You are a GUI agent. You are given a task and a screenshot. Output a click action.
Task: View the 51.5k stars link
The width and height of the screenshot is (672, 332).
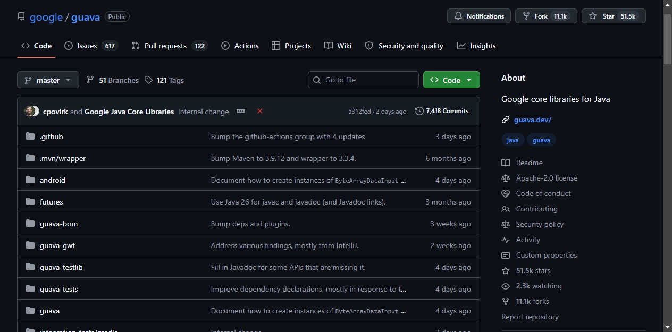point(526,270)
